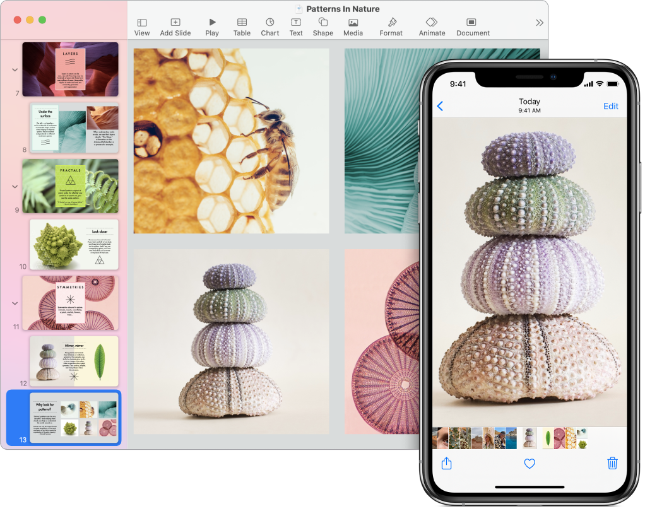Toggle the heart to favorite the photo
The image size is (645, 516).
click(x=530, y=464)
